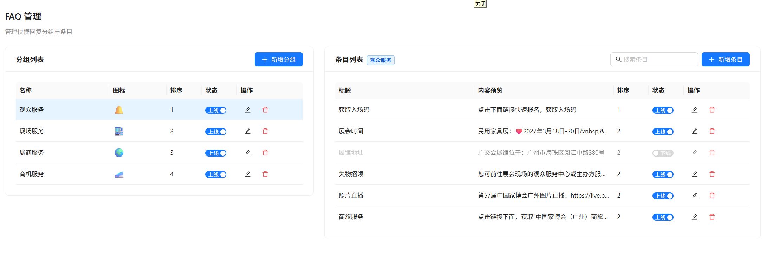Click the preview starting 第57届中国家博会
This screenshot has height=265, width=767.
[x=544, y=196]
